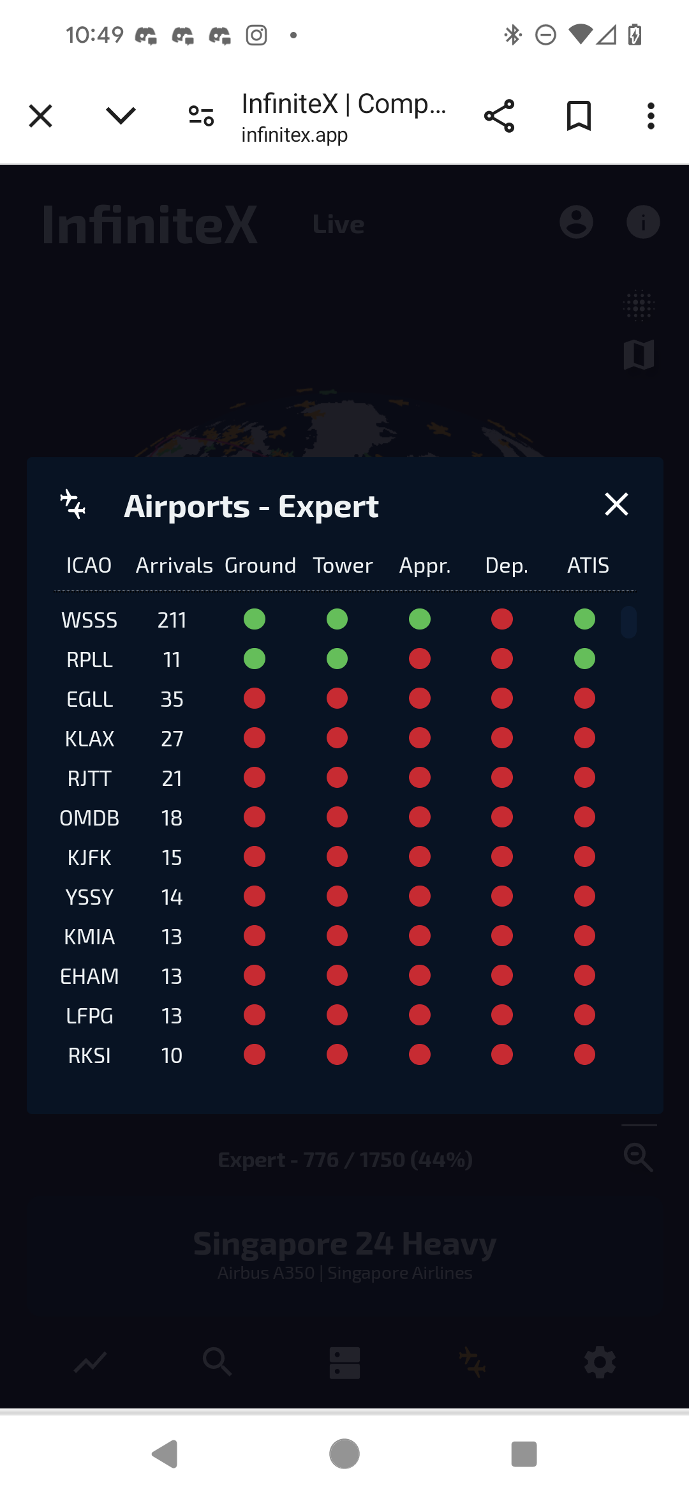Close the Airports - Expert panel

click(x=616, y=504)
